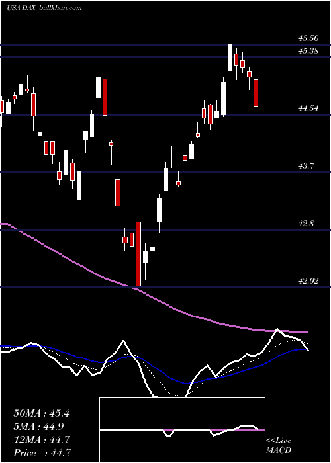Click the 43.7 price level label
This screenshot has height=463, width=331.
tap(306, 166)
